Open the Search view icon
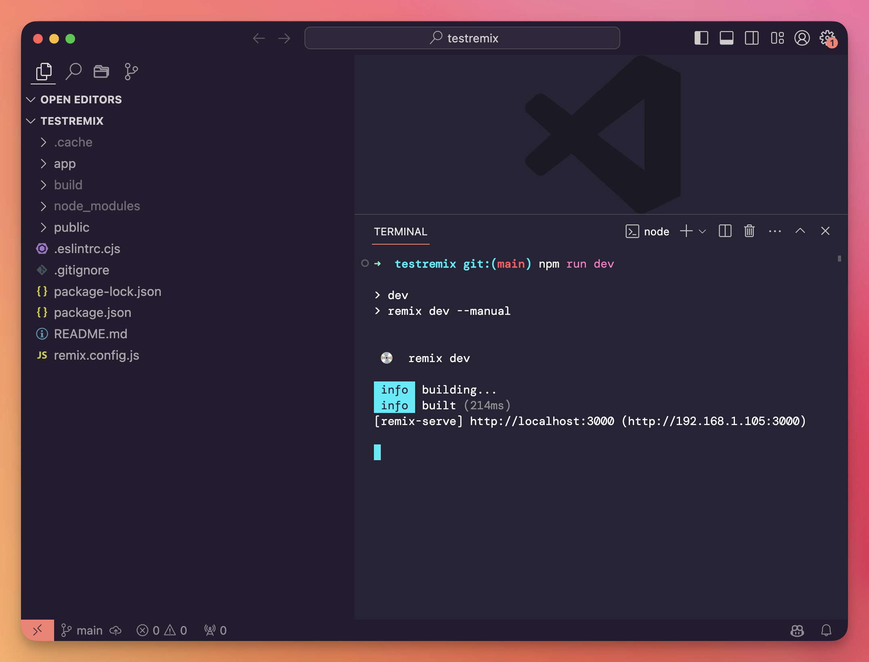Screen dimensions: 869x662 point(73,72)
